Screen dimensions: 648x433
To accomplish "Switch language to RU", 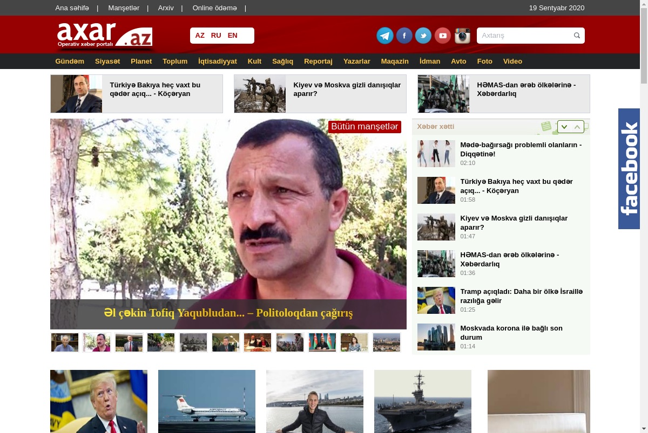I will click(216, 36).
